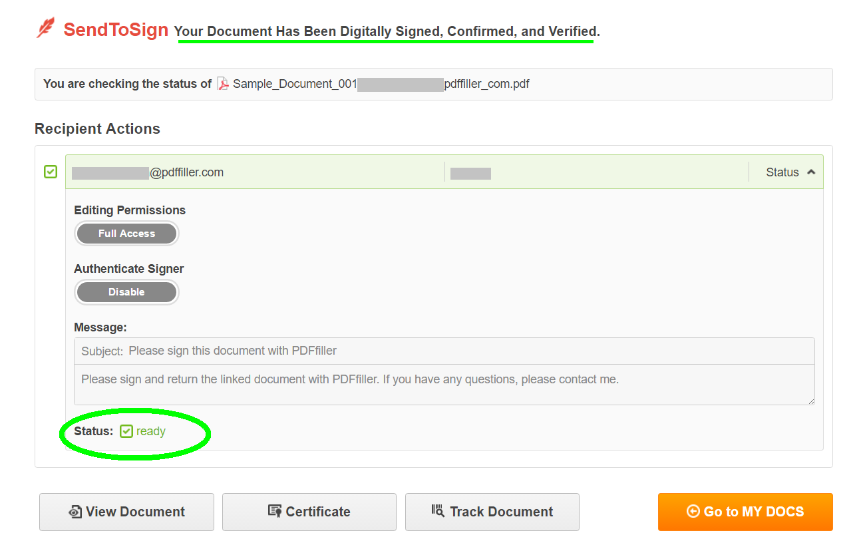Open the Track Document button
The height and width of the screenshot is (547, 859).
click(x=492, y=512)
